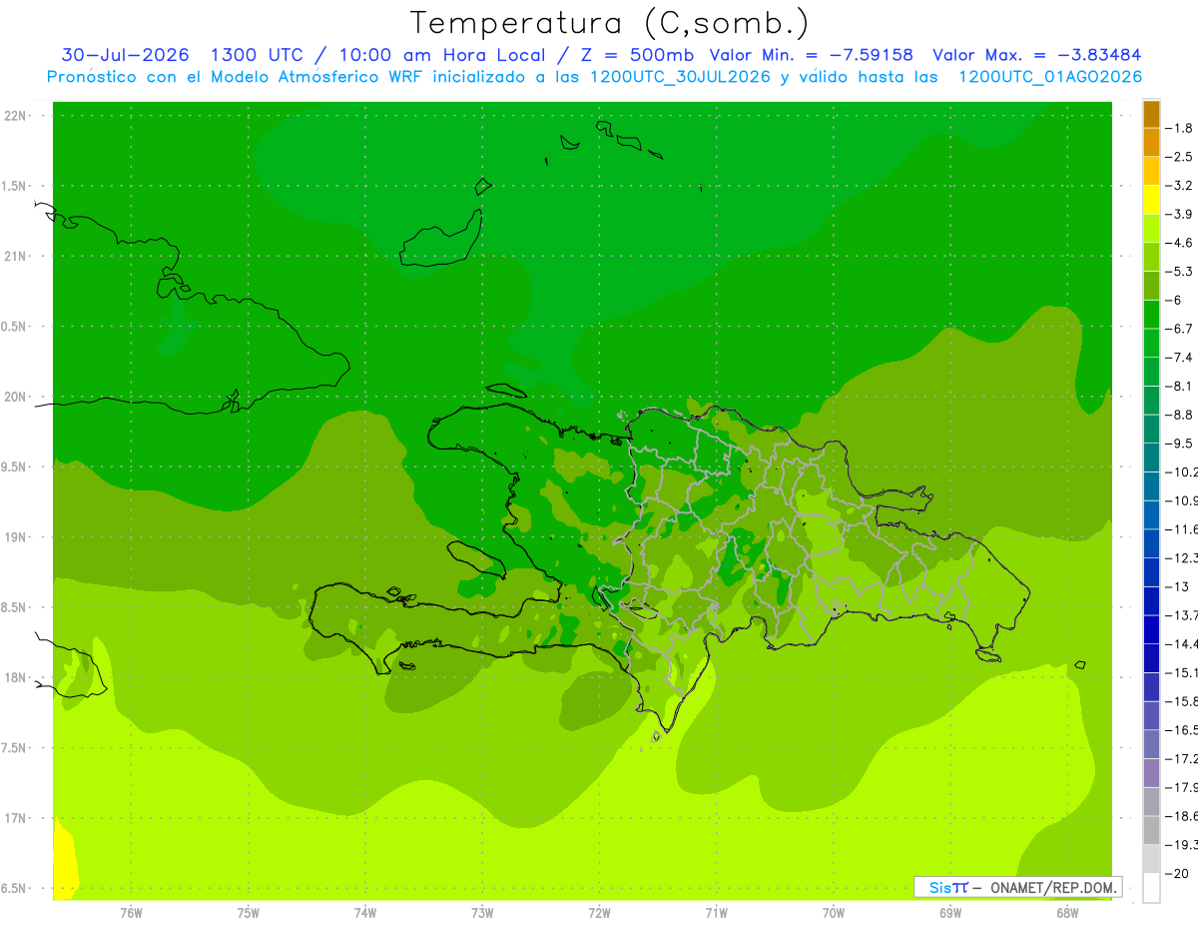Click the '21N' latitude label

click(x=17, y=256)
